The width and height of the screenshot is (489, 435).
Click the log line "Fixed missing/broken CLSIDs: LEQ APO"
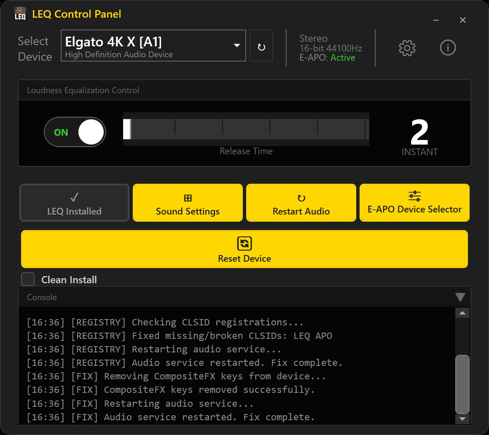pyautogui.click(x=232, y=336)
